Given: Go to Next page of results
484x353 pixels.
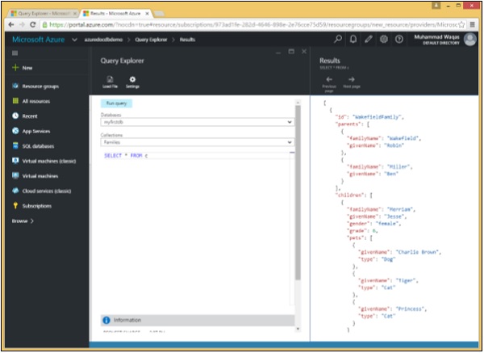Looking at the screenshot, I should pyautogui.click(x=351, y=80).
